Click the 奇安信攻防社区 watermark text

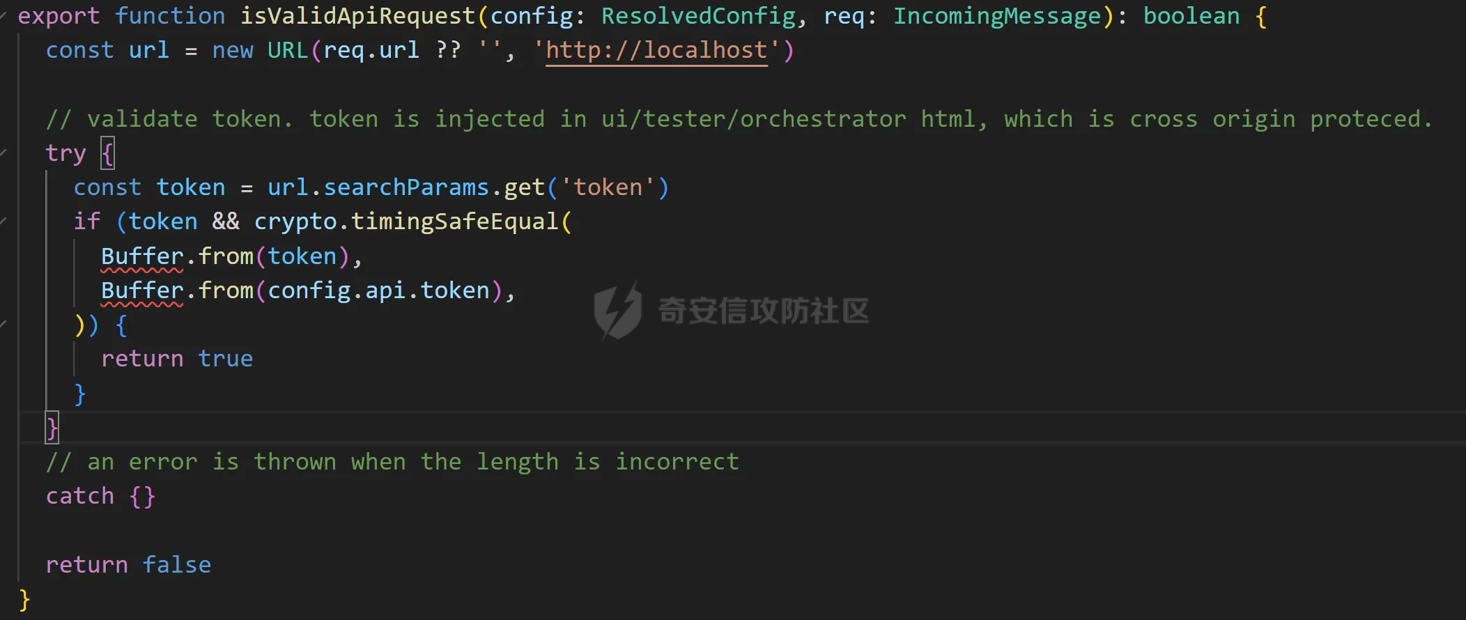click(x=764, y=311)
